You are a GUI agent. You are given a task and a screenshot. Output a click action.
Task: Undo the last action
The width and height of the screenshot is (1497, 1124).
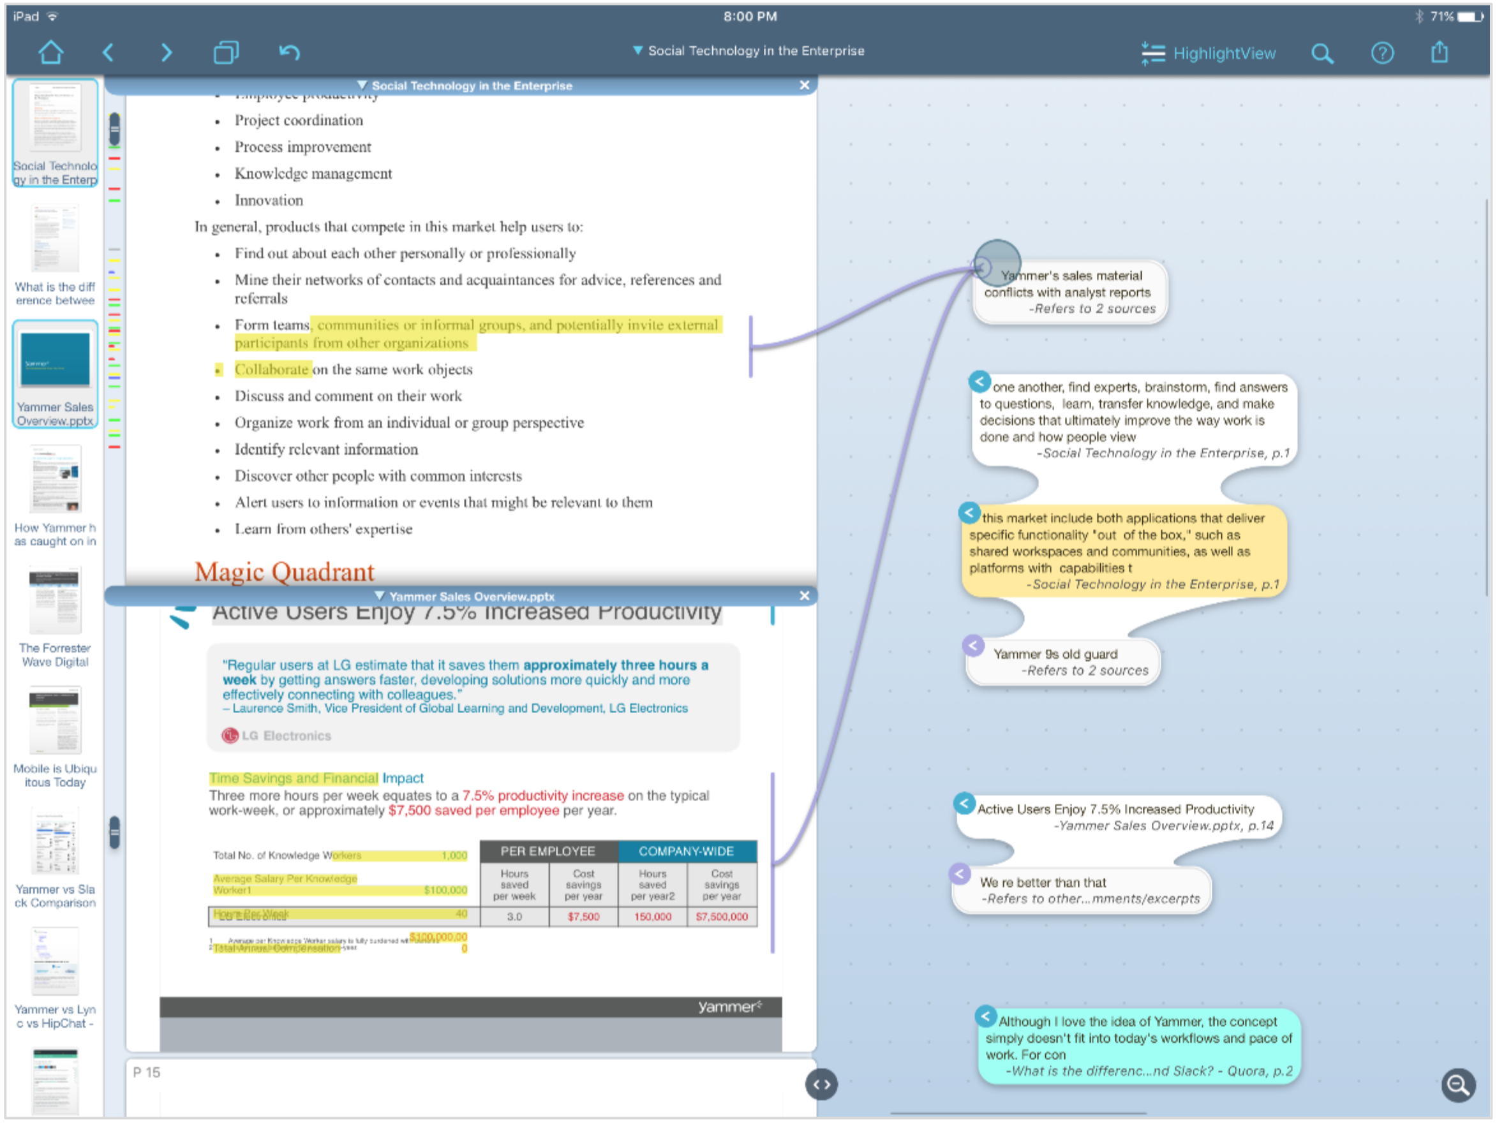(x=290, y=52)
